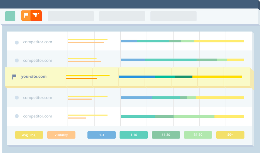Click the orange flag icon in toolbar

coord(26,15)
